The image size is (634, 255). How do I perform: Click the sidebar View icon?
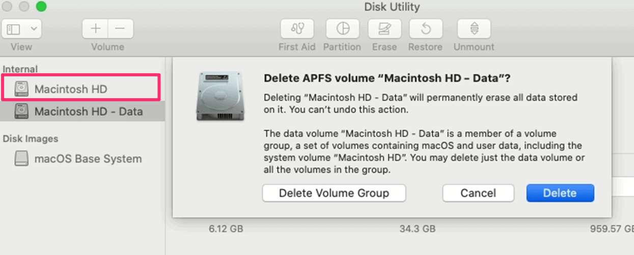coord(13,29)
